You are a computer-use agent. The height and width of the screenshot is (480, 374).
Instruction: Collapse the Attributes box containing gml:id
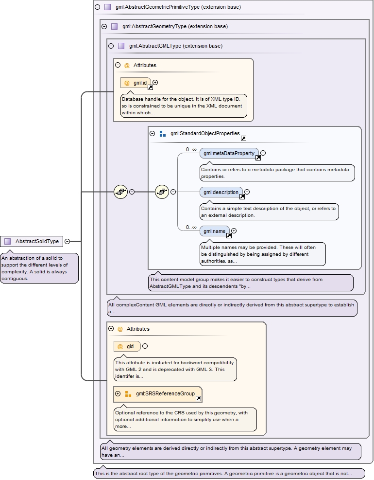[118, 65]
